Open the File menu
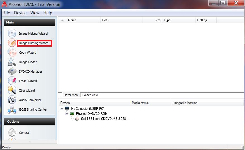This screenshot has height=150, width=245. (7, 13)
